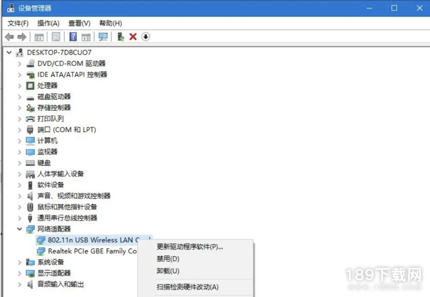Expand the DVD/CD-ROM 驱动器 category
Viewport: 430px width, 297px height.
coord(20,63)
